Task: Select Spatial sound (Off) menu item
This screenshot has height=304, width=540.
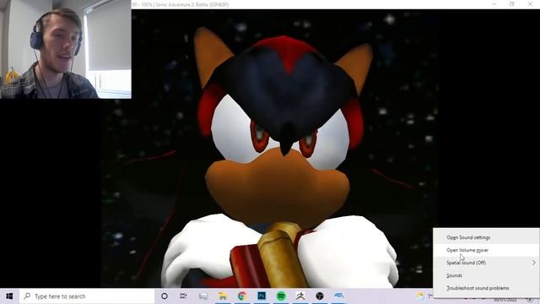Action: pos(486,263)
